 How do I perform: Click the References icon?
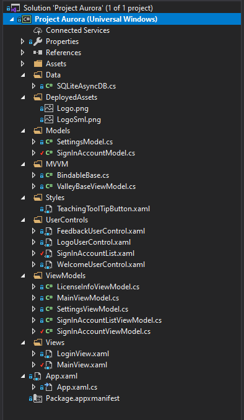click(x=38, y=53)
